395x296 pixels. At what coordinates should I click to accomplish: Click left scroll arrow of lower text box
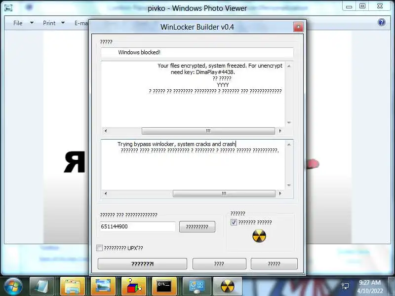point(106,193)
